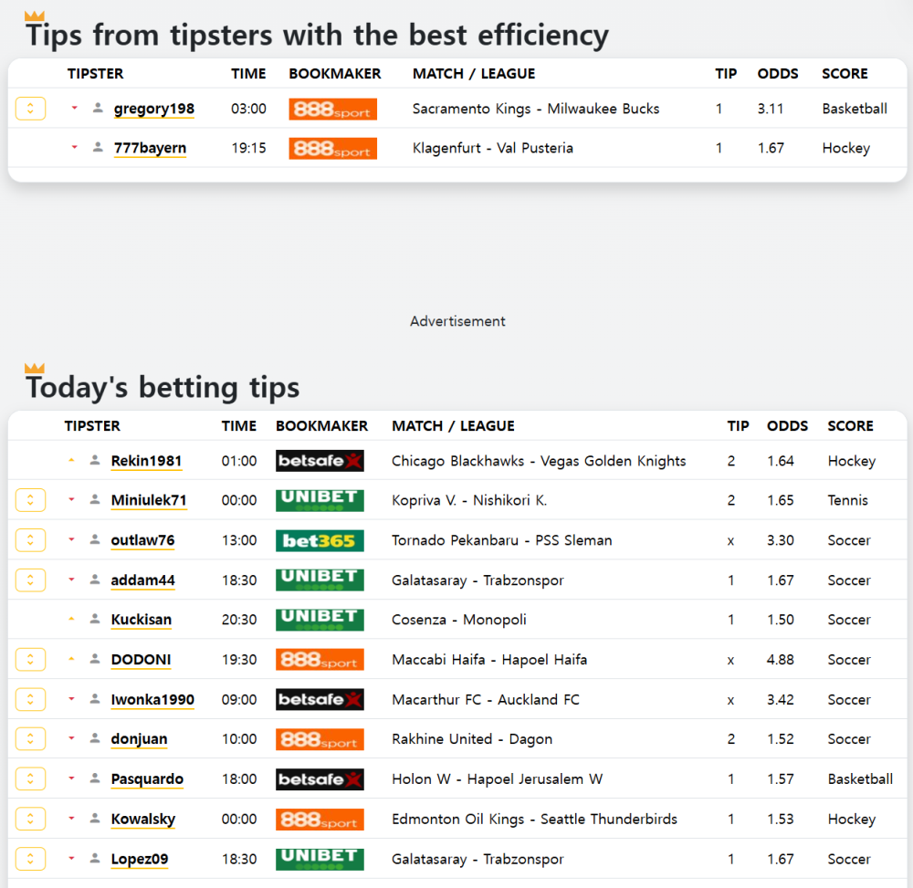The width and height of the screenshot is (913, 888).
Task: Open Lopez09 tipster profile
Action: coord(140,859)
